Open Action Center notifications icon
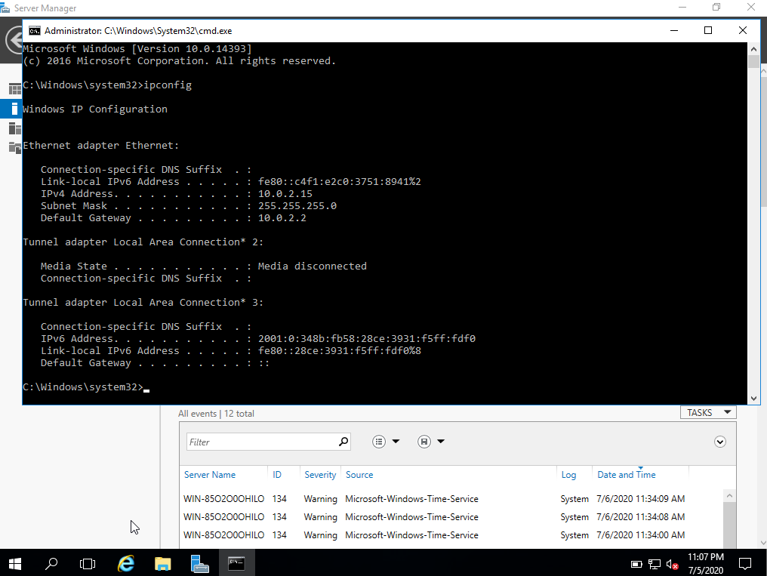 744,564
